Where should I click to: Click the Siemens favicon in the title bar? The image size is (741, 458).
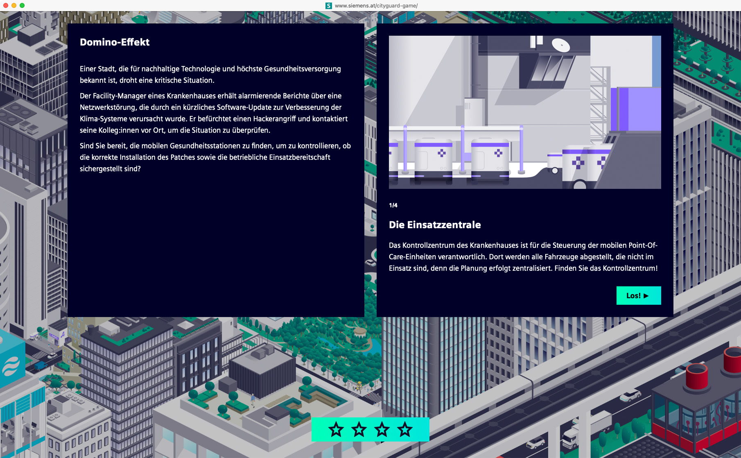[x=328, y=6]
